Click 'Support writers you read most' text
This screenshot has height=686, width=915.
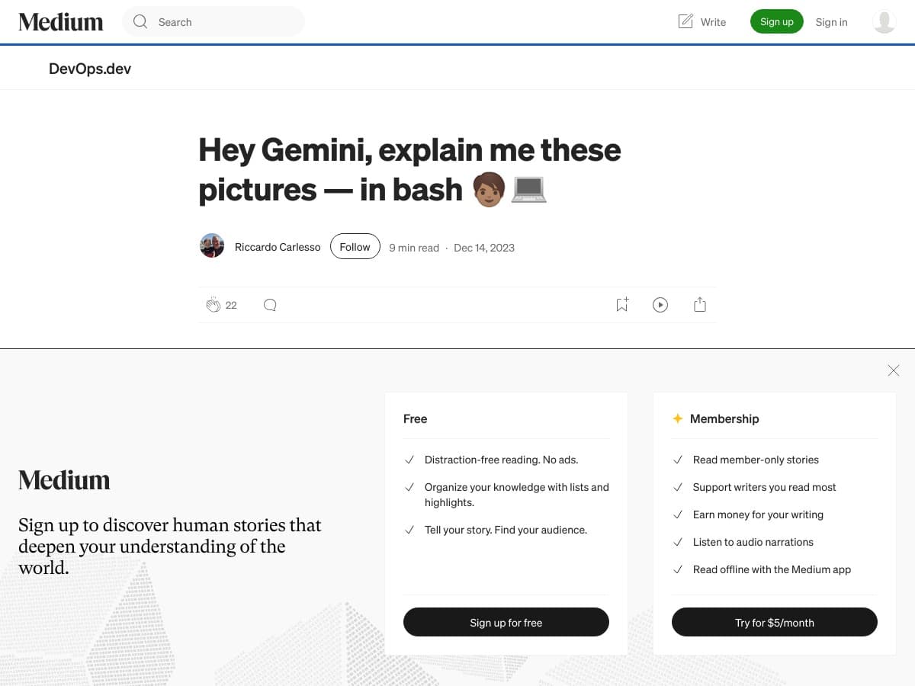pyautogui.click(x=765, y=487)
